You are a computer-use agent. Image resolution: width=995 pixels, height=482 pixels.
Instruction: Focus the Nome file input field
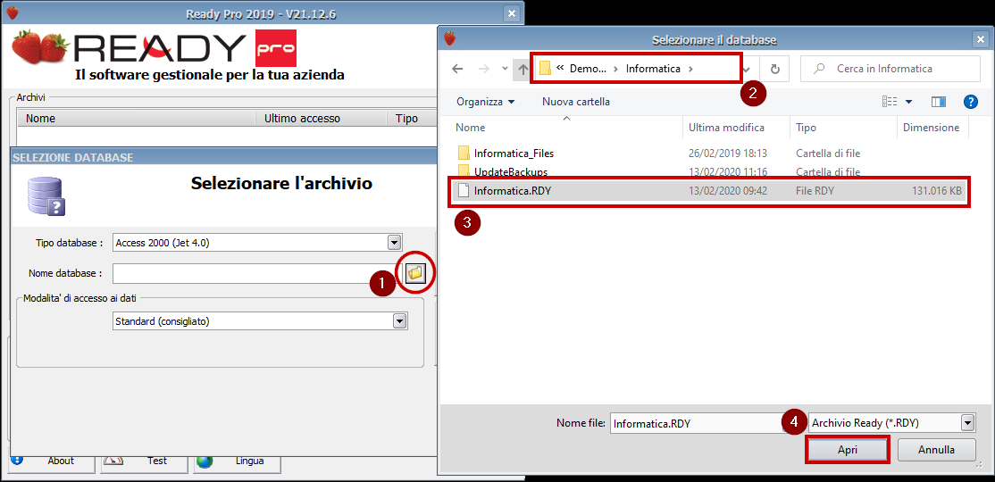697,424
